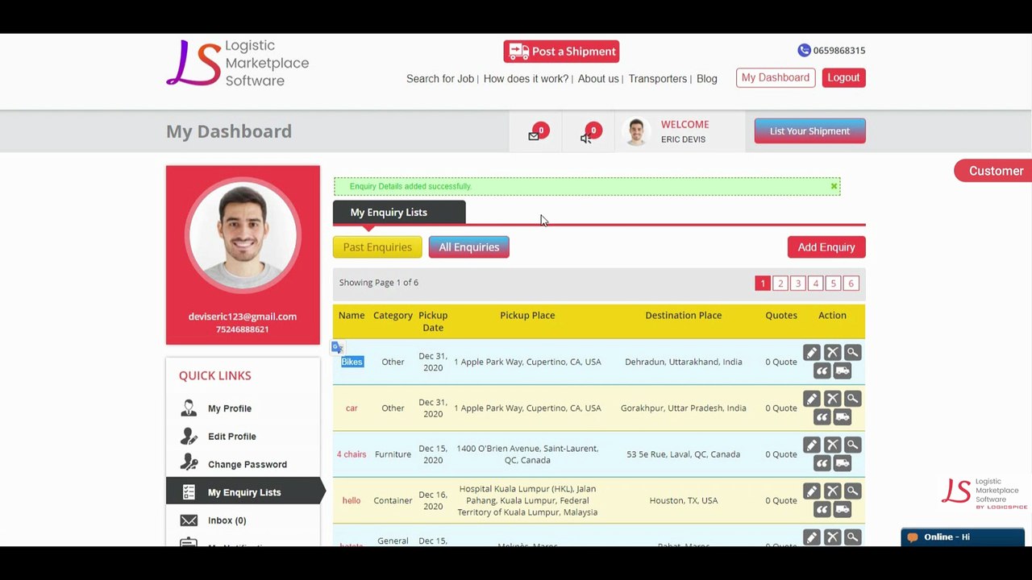Click the phone icon beside 0659868315

(804, 50)
